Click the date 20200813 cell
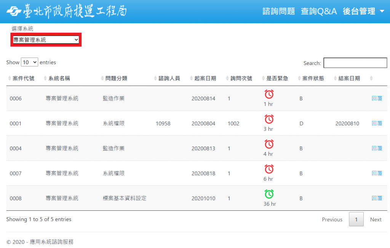The width and height of the screenshot is (390, 248). pyautogui.click(x=203, y=149)
